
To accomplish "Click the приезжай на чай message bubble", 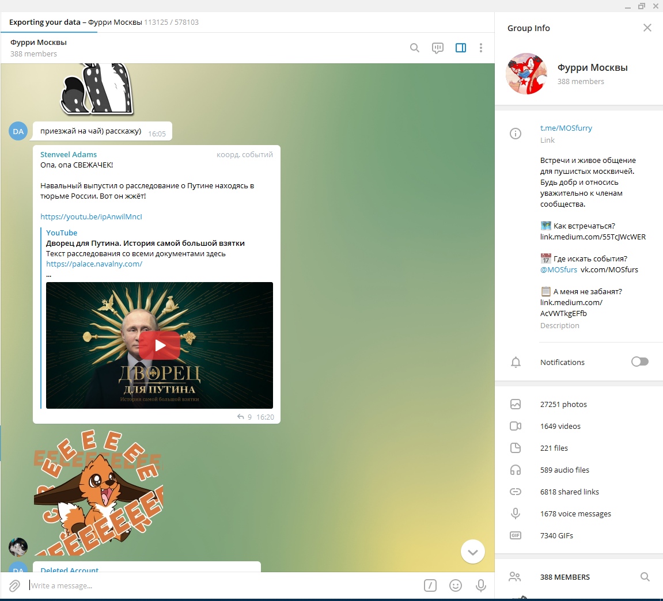I will (x=103, y=131).
